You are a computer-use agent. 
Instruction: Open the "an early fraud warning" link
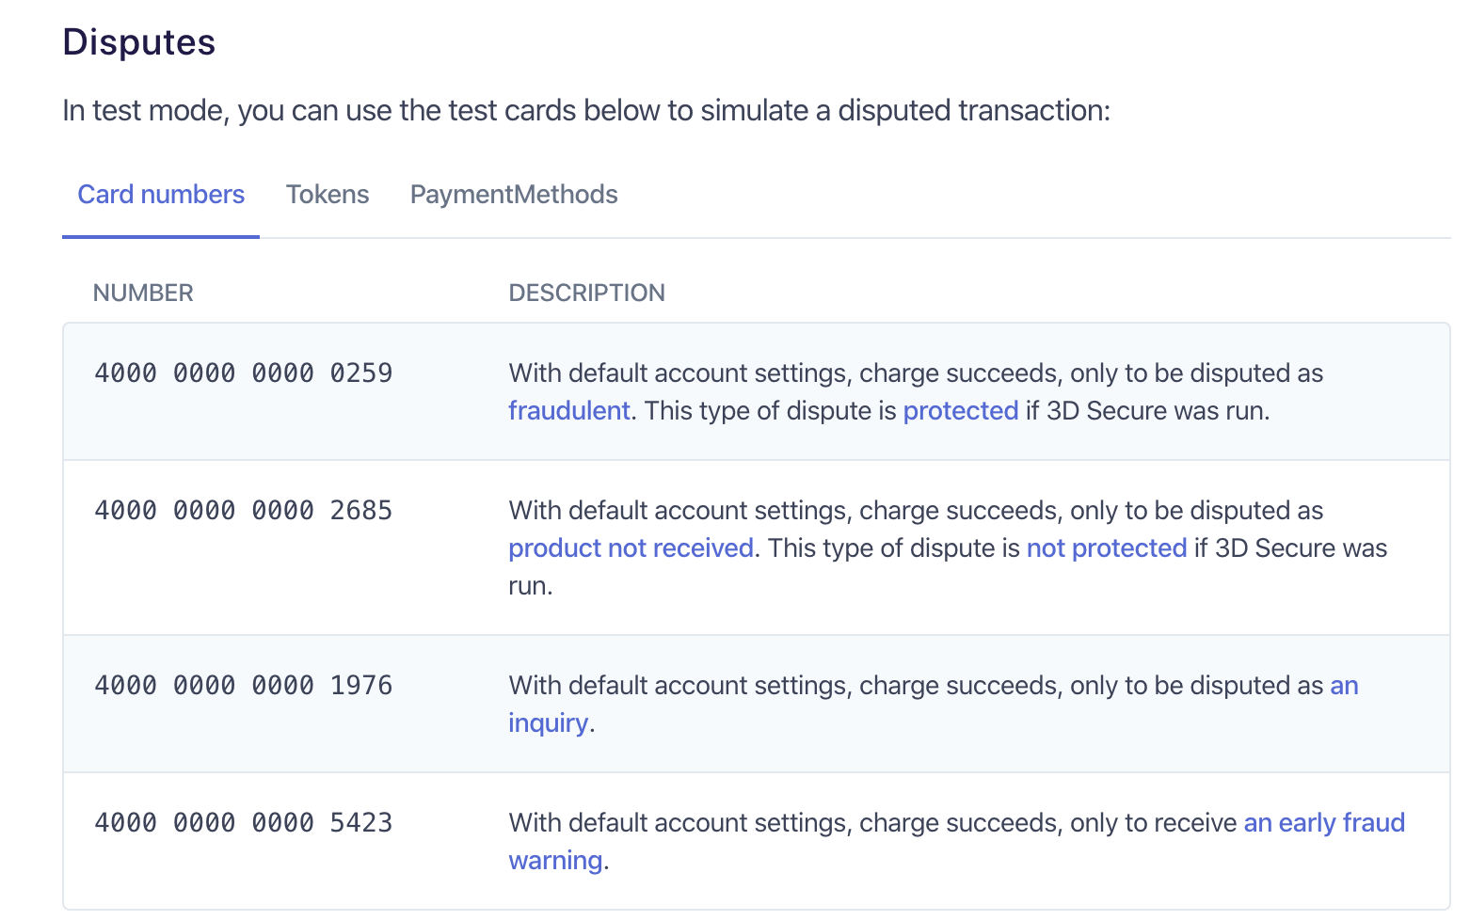coord(1323,823)
